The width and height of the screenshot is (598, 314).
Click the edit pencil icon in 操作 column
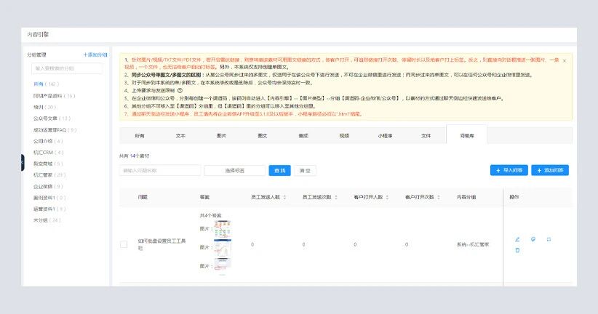click(x=517, y=239)
